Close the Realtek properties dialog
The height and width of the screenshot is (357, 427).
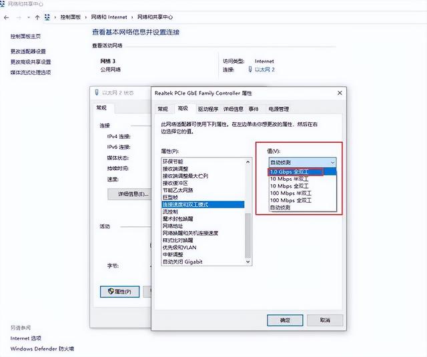click(340, 93)
